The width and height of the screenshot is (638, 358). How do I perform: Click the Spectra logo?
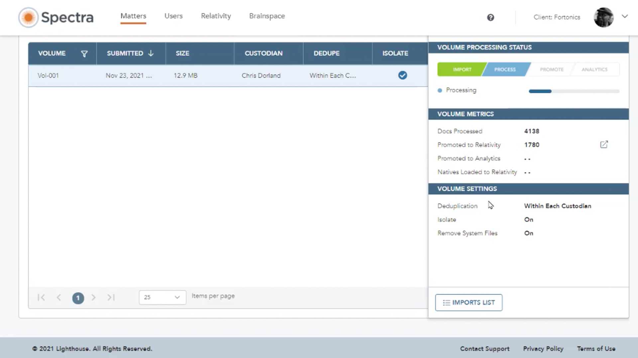click(56, 17)
